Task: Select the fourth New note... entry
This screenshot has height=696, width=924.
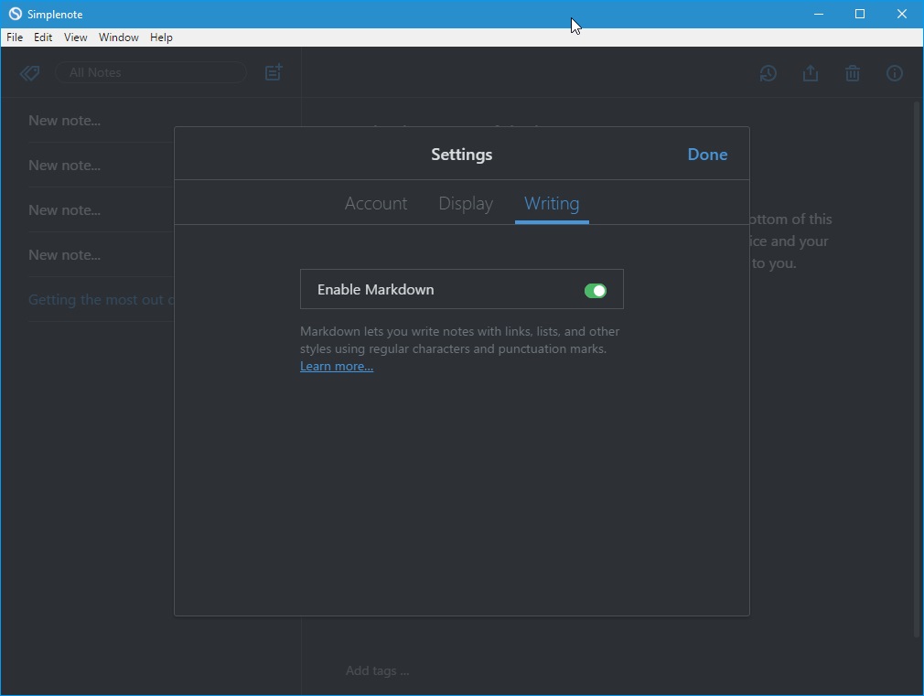Action: click(x=102, y=254)
